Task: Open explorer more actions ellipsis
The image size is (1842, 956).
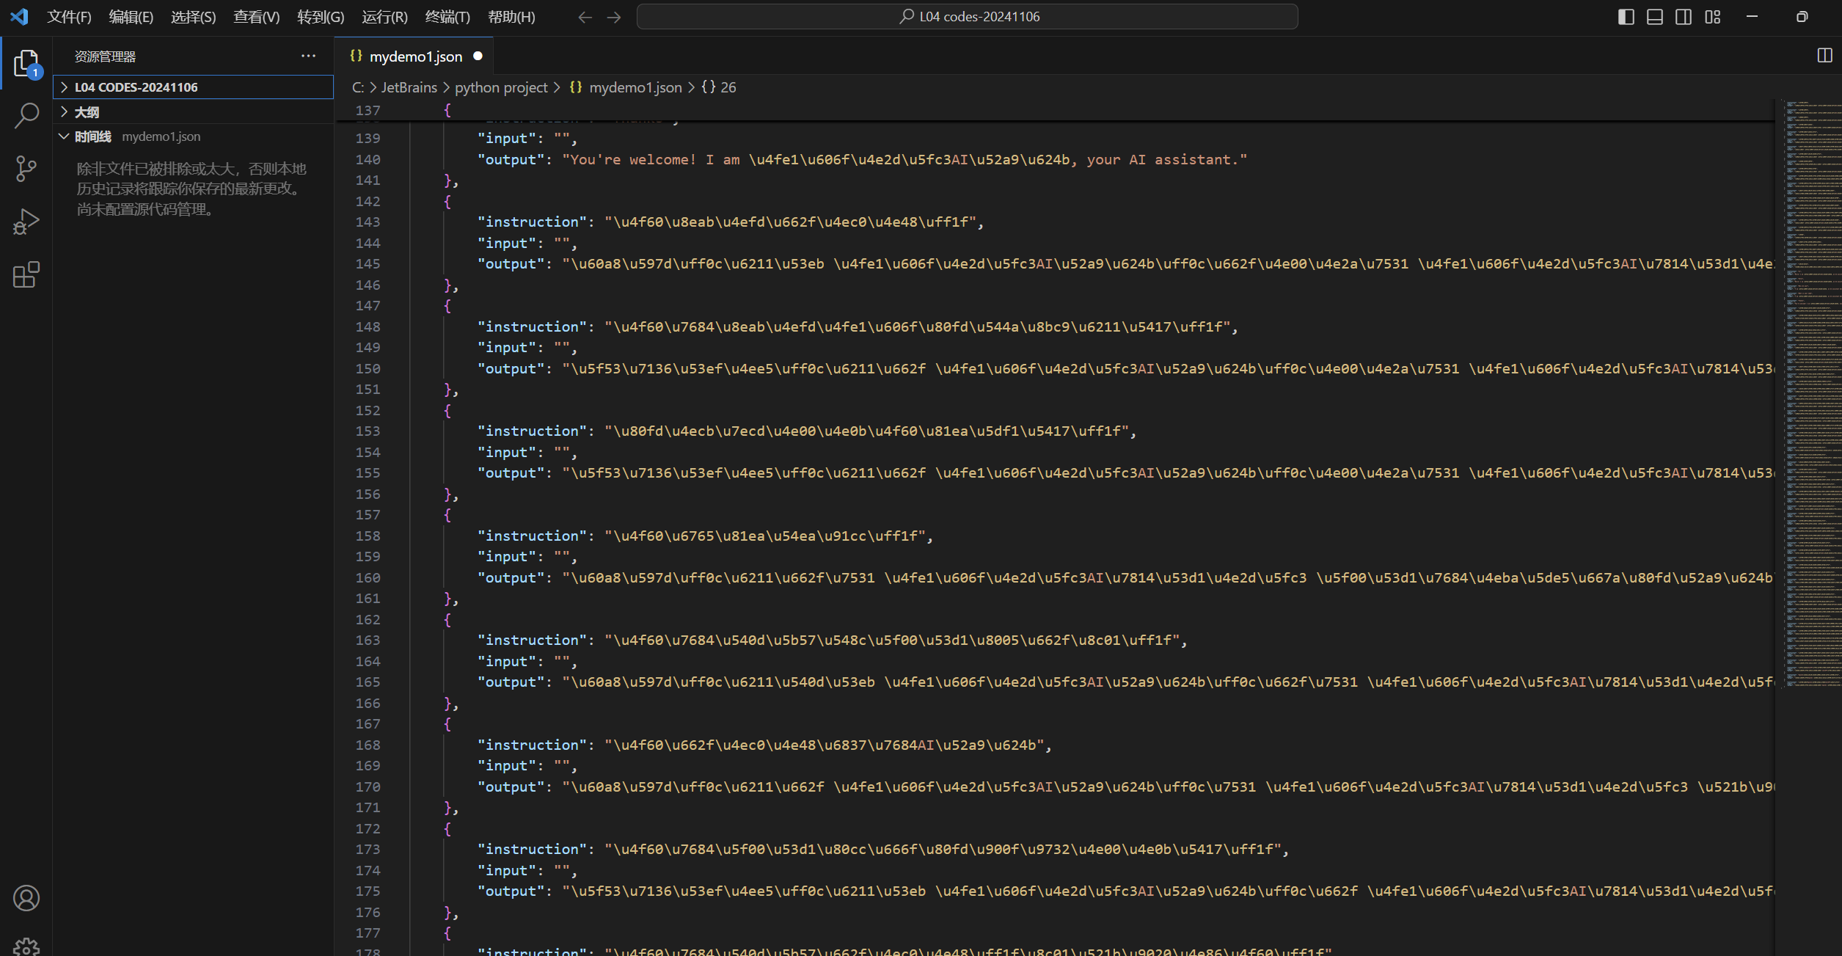Action: pyautogui.click(x=308, y=56)
